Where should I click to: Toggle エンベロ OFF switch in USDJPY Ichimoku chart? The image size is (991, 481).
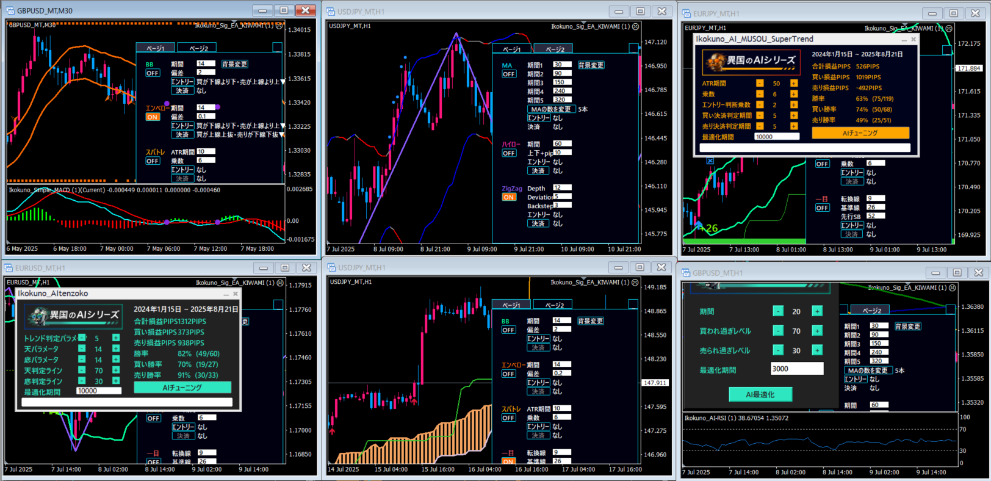click(508, 374)
